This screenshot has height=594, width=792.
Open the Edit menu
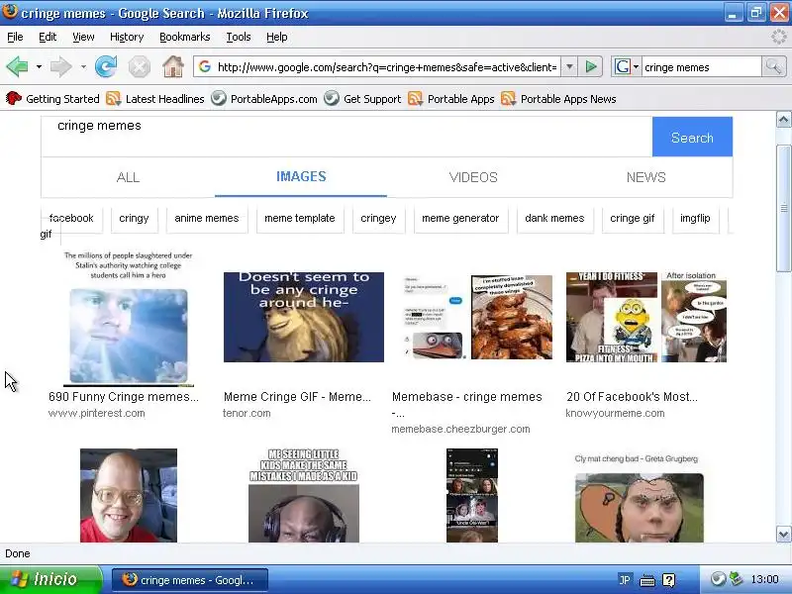[x=48, y=37]
